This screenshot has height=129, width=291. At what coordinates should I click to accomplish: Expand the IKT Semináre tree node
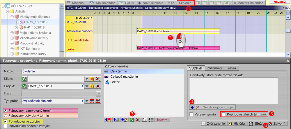pos(12,48)
